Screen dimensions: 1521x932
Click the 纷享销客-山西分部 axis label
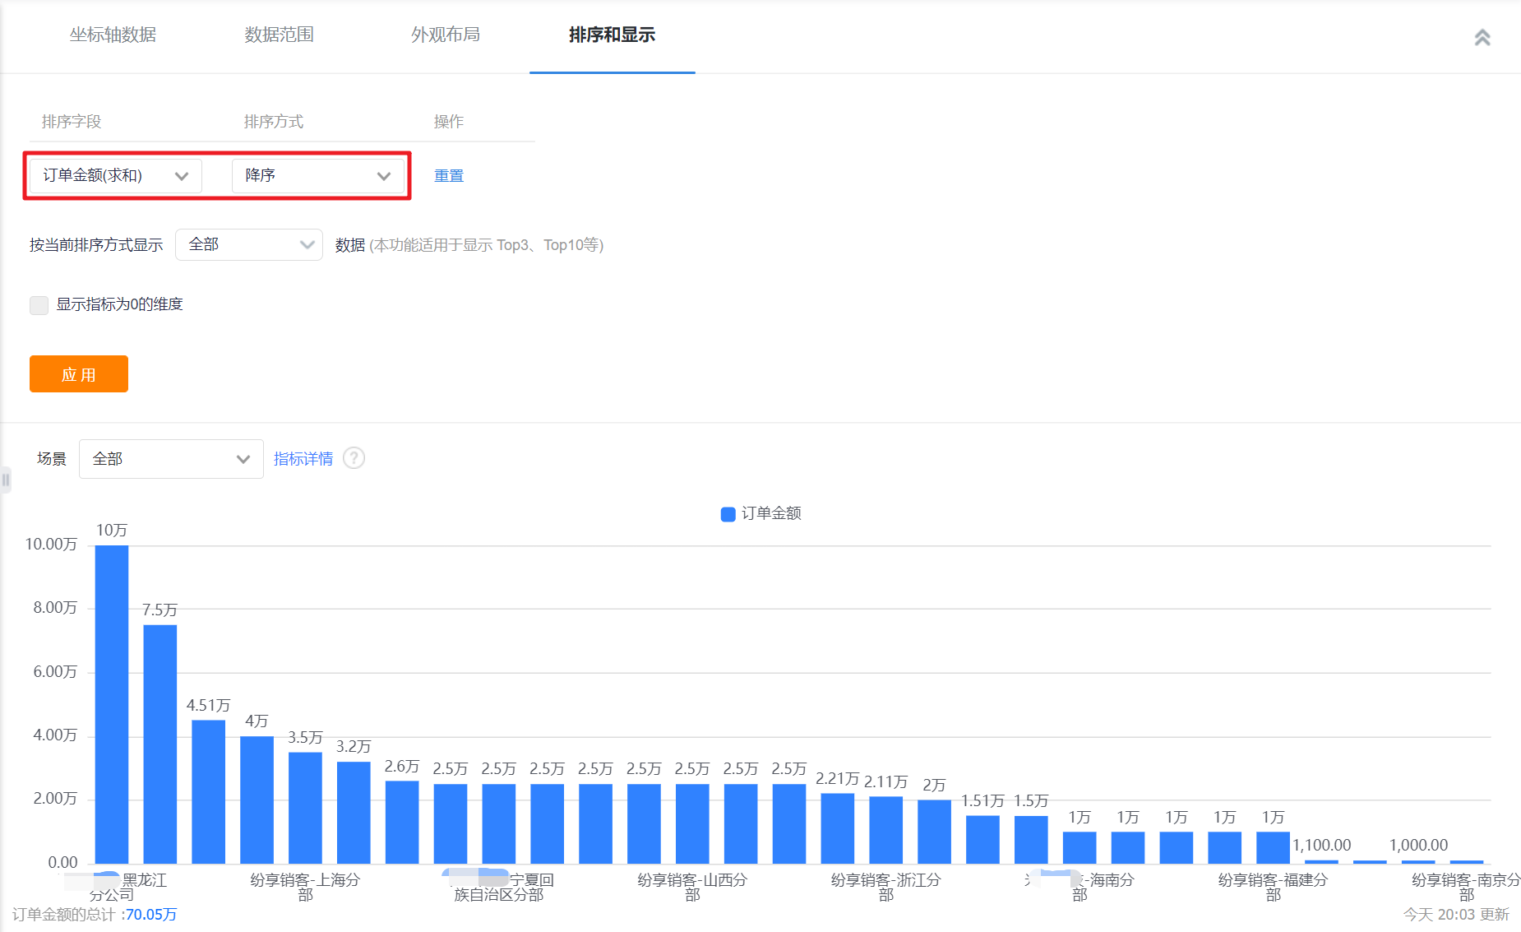click(692, 887)
